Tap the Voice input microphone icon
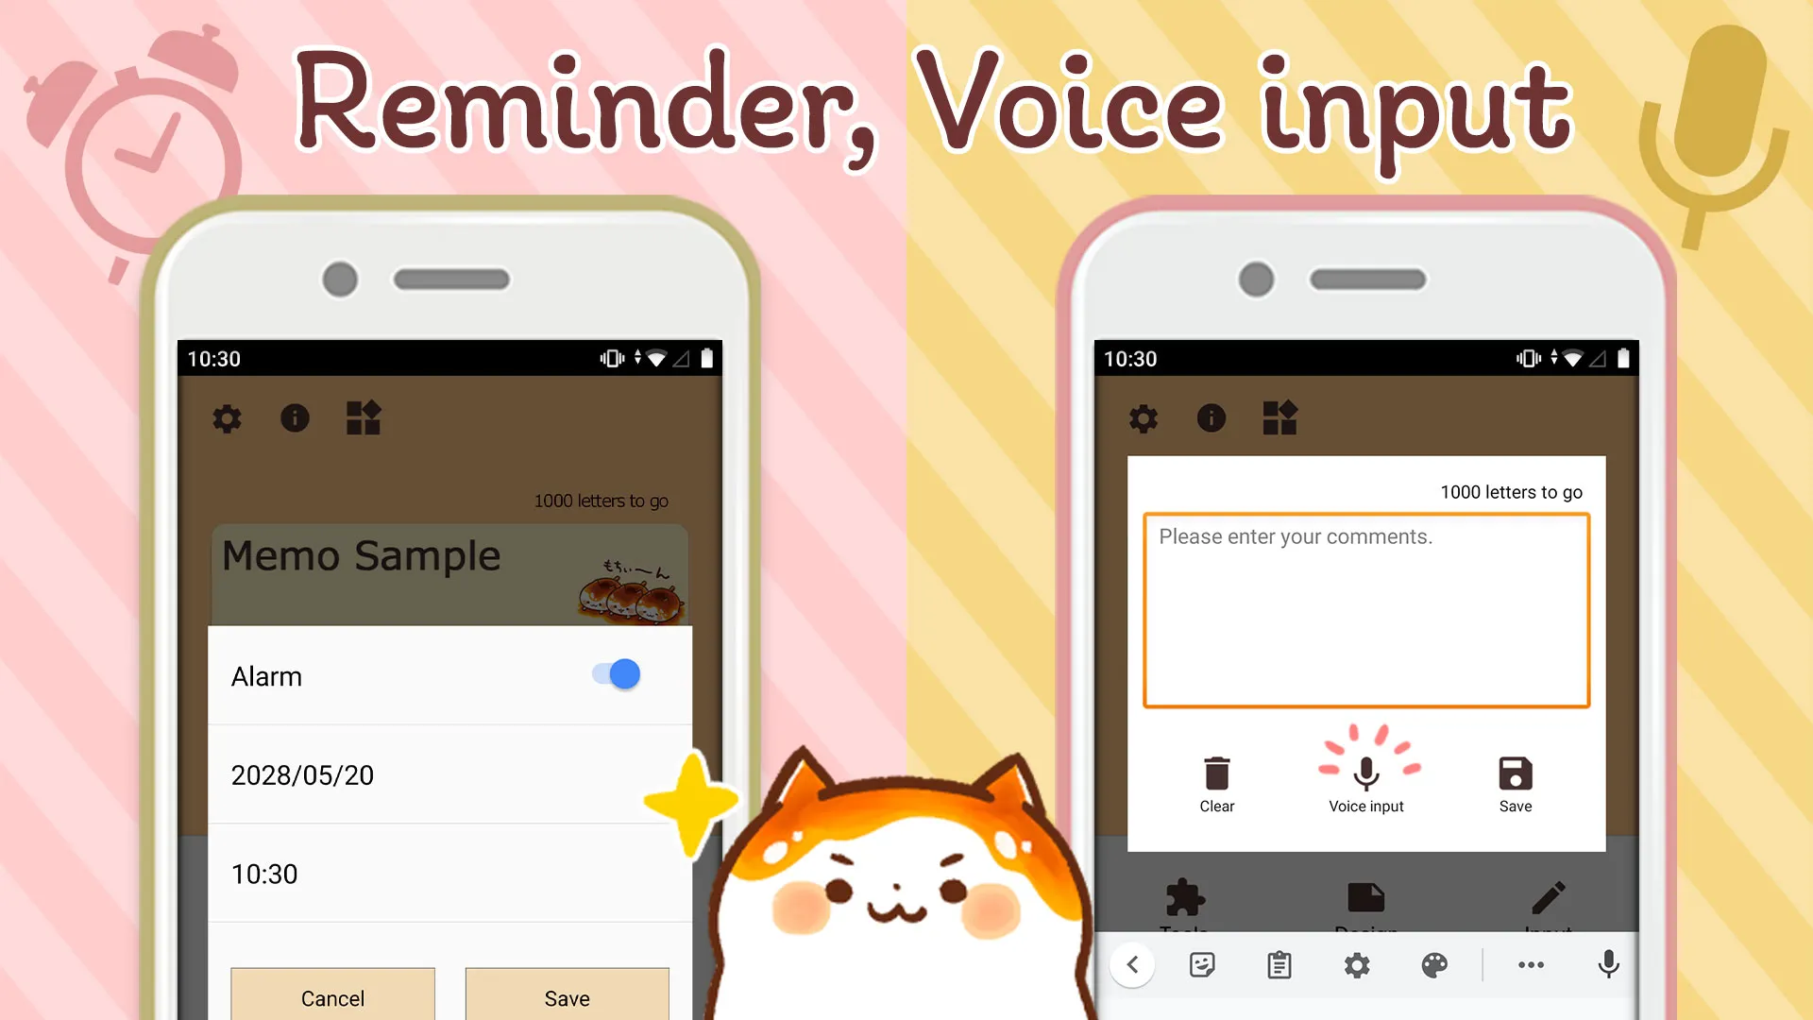Image resolution: width=1813 pixels, height=1020 pixels. pos(1364,773)
